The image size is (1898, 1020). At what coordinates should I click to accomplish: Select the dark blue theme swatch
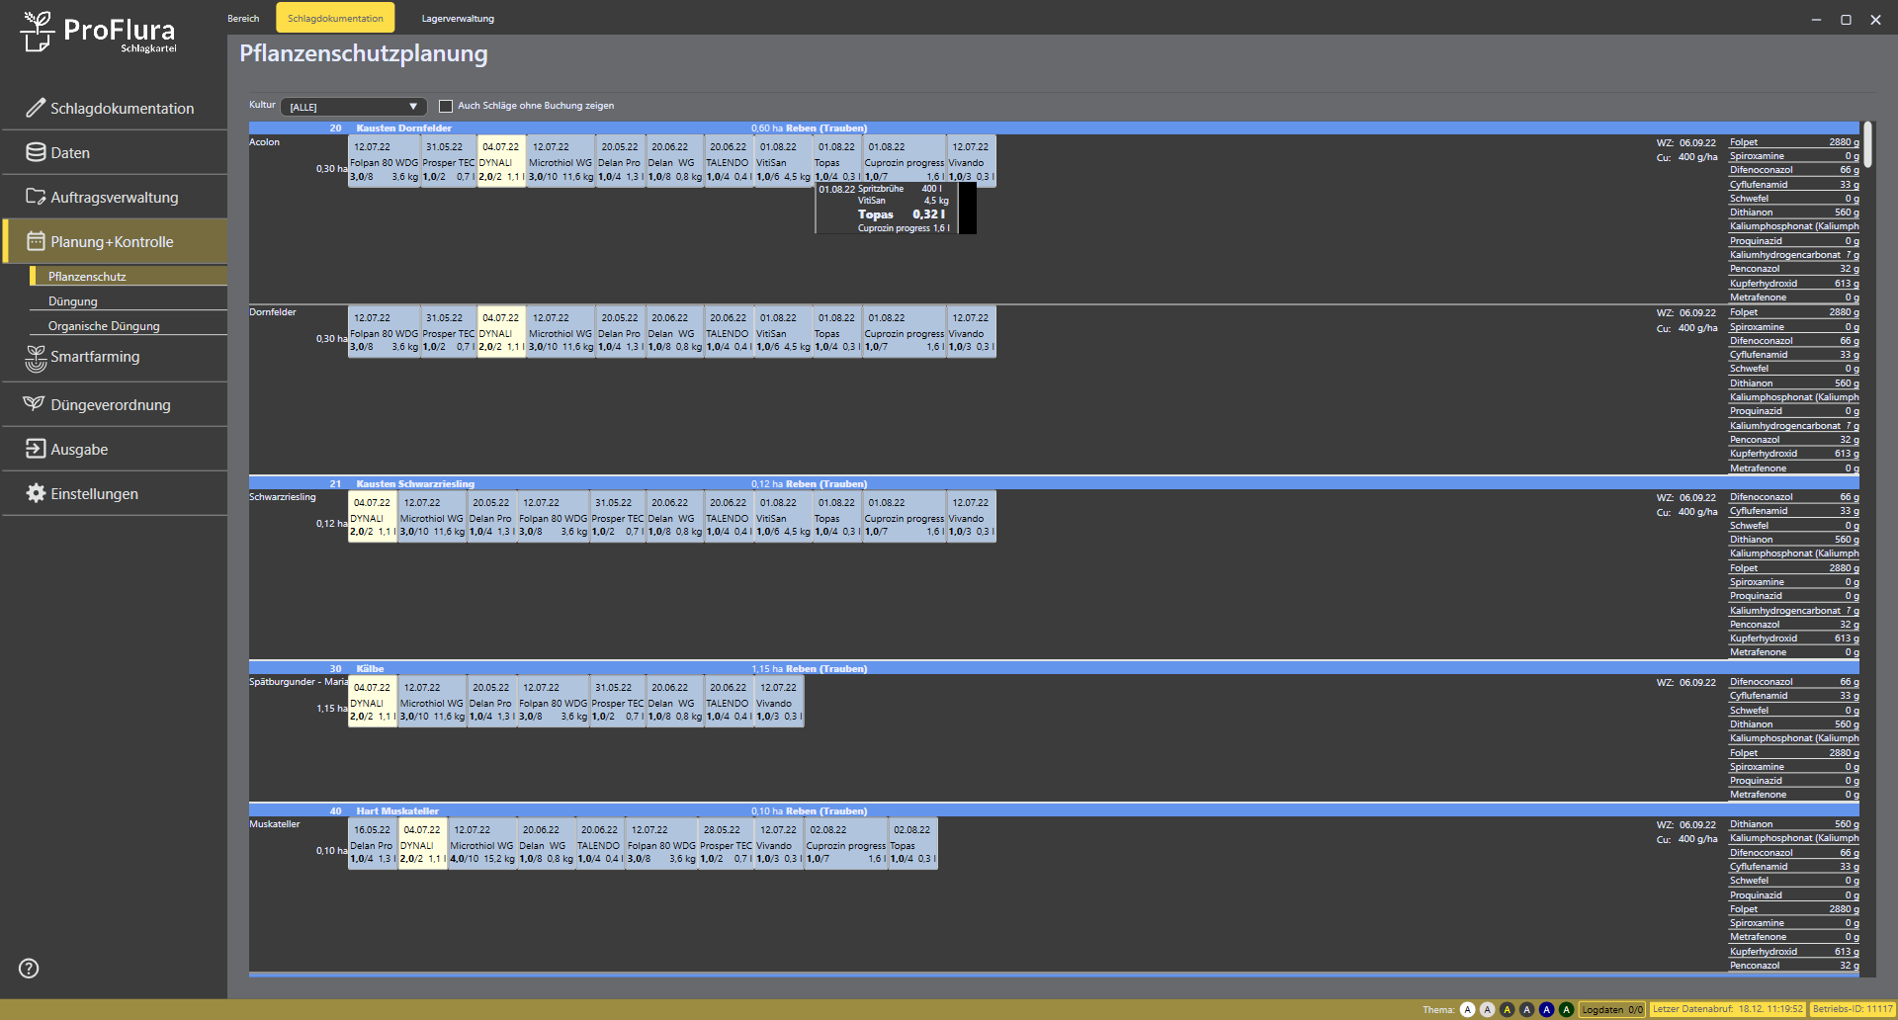pyautogui.click(x=1546, y=1009)
